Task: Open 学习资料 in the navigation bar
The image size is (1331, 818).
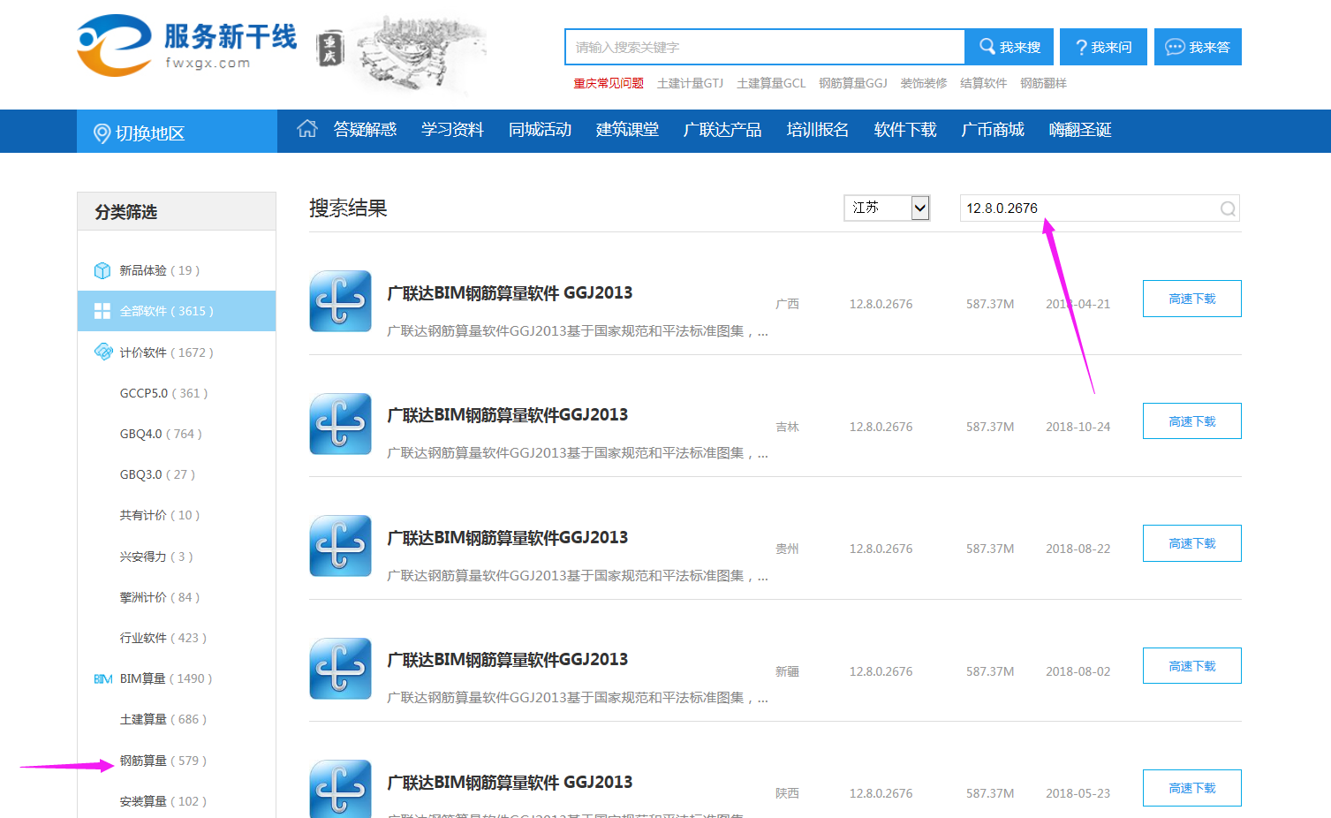Action: (452, 130)
